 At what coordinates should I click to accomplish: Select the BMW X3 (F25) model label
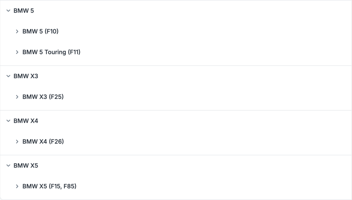(43, 97)
